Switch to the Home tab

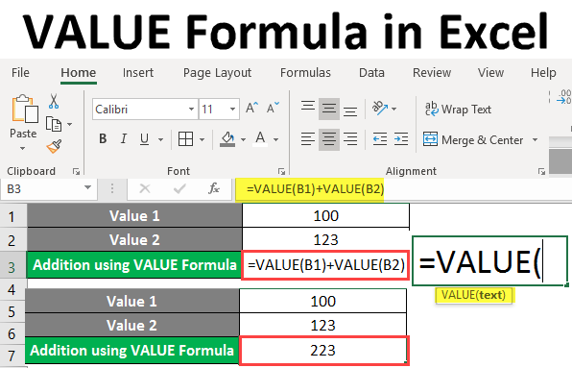(79, 72)
